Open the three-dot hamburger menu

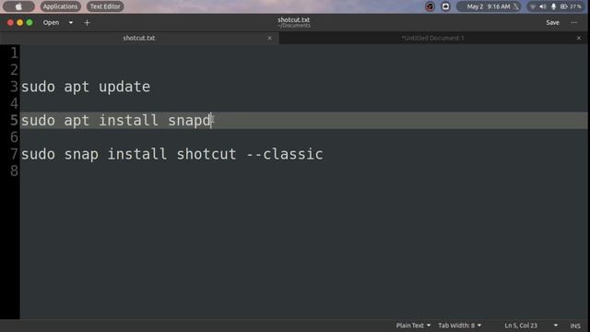(573, 22)
